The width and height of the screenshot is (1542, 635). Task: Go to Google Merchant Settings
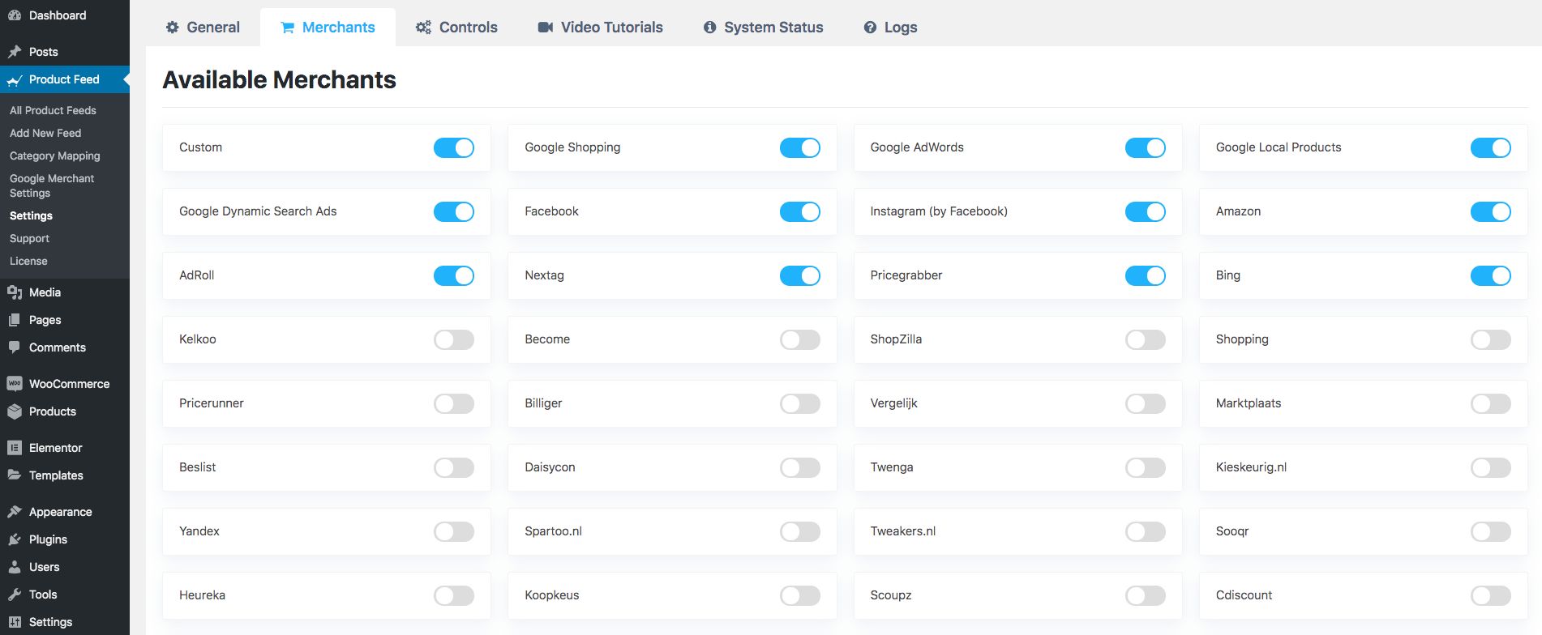click(52, 185)
